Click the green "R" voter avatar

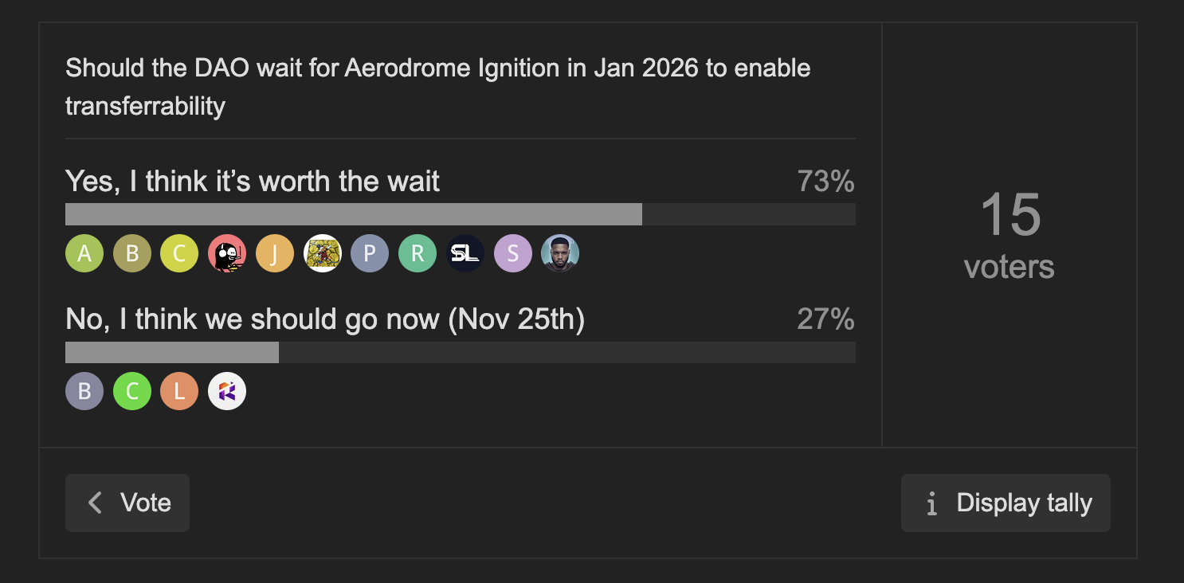point(418,254)
